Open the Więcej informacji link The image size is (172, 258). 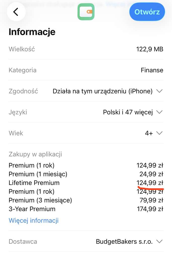pyautogui.click(x=33, y=220)
